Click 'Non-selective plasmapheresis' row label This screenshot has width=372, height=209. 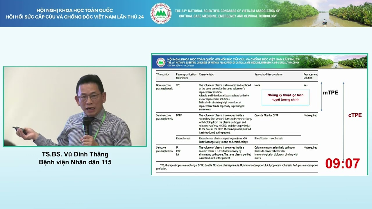click(x=164, y=87)
